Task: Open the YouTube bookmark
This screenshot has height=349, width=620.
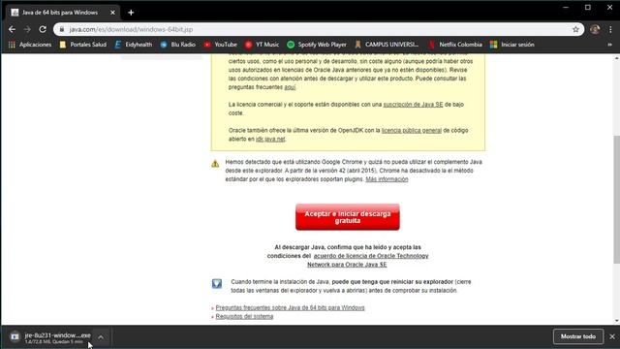Action: click(x=220, y=45)
